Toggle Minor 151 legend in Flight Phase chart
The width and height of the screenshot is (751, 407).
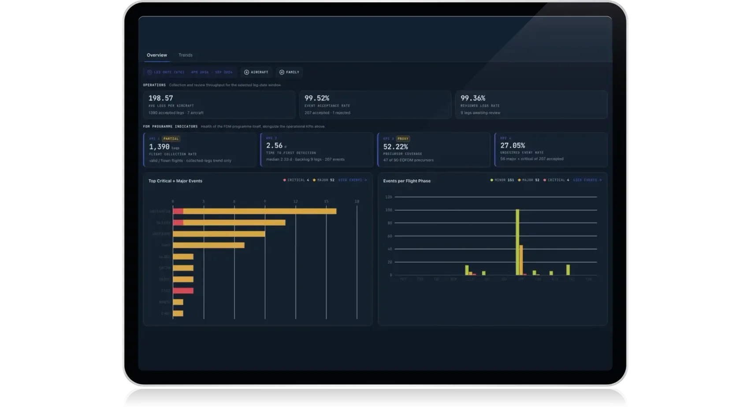pos(502,180)
